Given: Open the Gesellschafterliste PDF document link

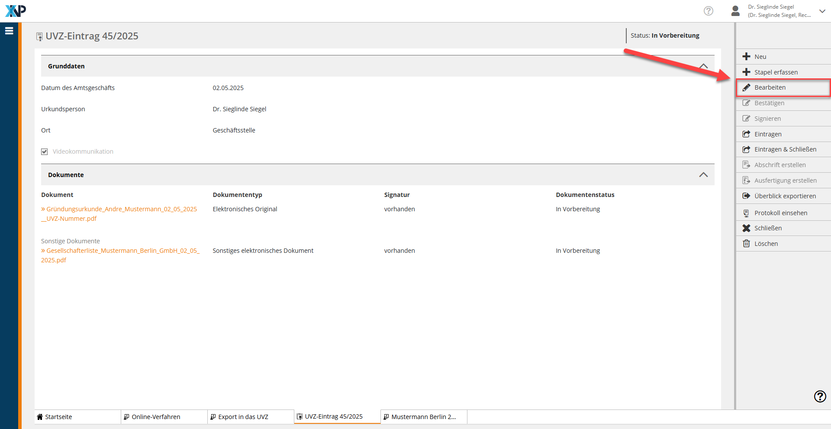Looking at the screenshot, I should pyautogui.click(x=122, y=251).
